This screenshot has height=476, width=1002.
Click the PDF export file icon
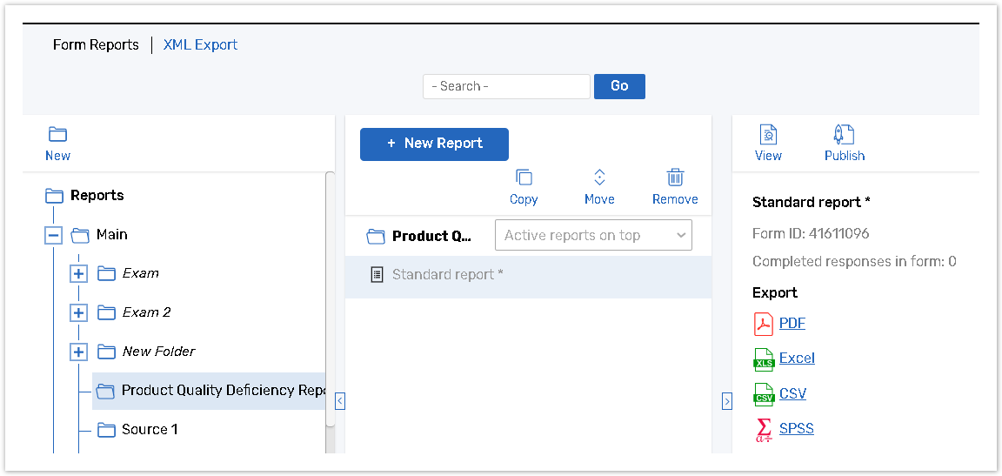tap(763, 324)
